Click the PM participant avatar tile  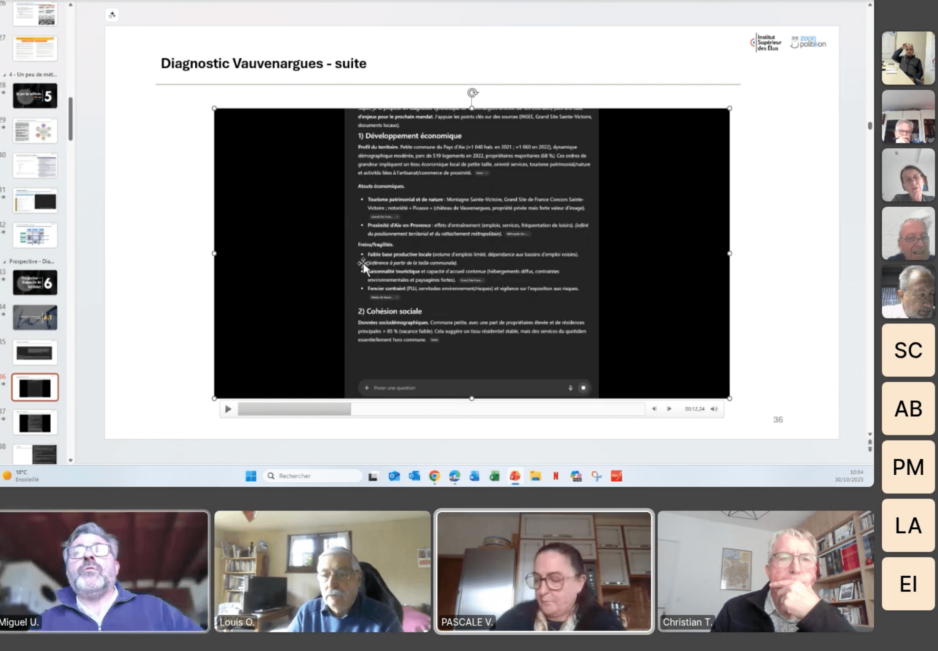pos(908,467)
